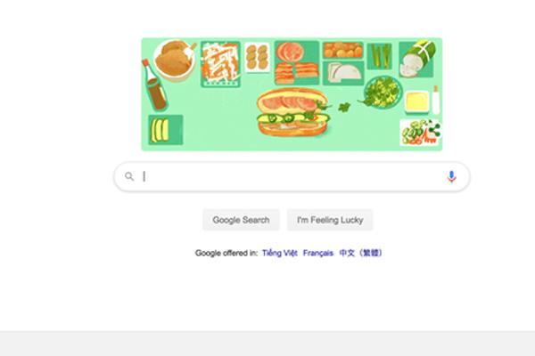This screenshot has height=356, width=535.
Task: Click the assembled banh mi sandwich
Action: pyautogui.click(x=293, y=112)
